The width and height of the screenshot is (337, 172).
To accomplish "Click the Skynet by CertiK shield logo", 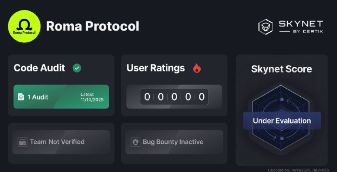I will [265, 26].
